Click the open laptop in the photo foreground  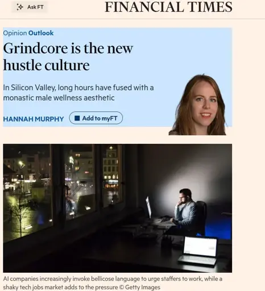pos(198,250)
